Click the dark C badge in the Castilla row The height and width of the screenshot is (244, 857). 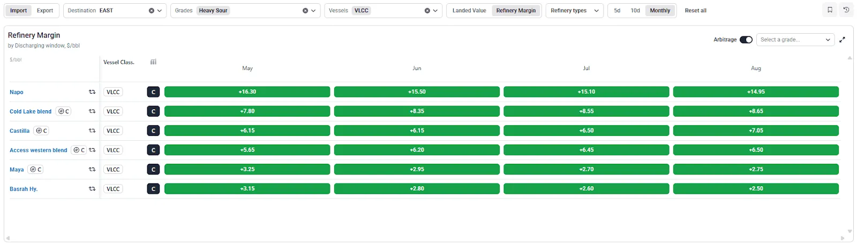[x=153, y=131]
